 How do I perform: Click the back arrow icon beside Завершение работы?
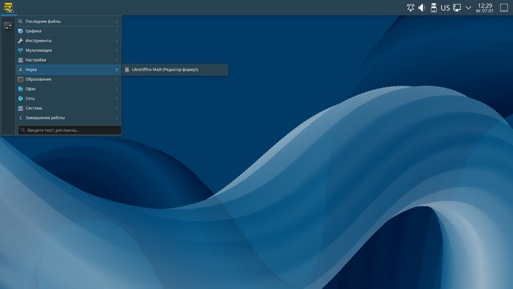[x=21, y=118]
